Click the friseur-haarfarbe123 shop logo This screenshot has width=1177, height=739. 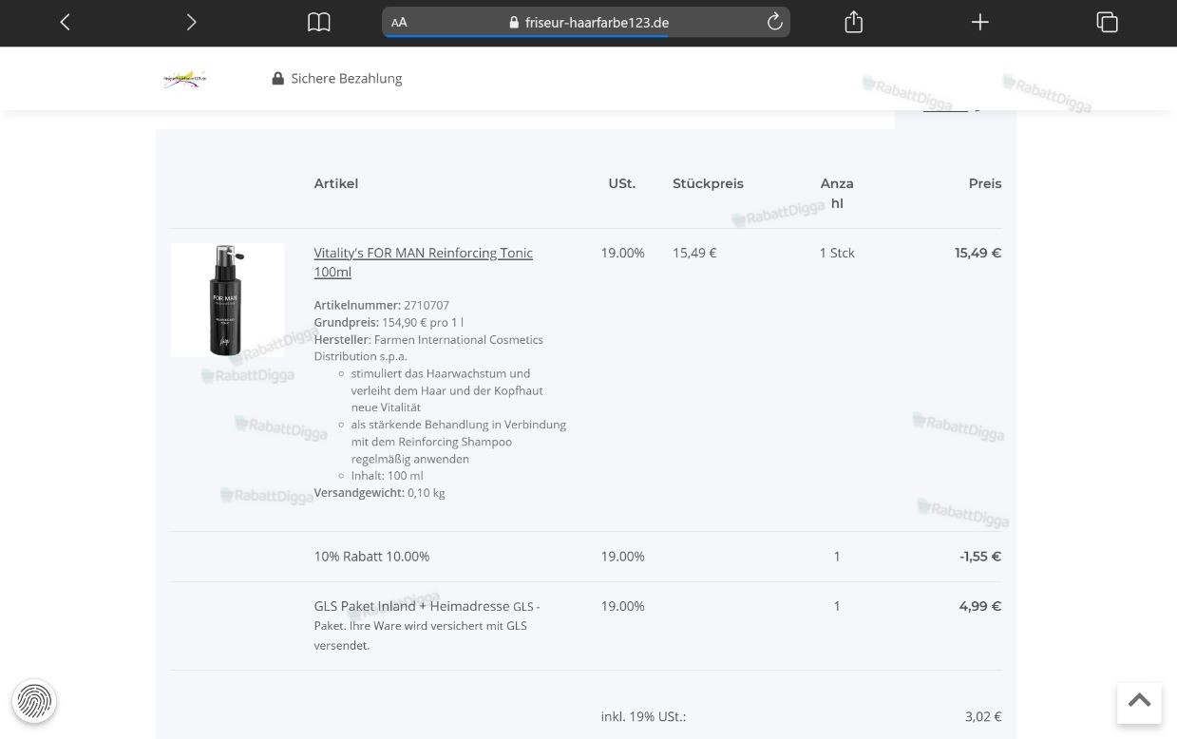(185, 79)
